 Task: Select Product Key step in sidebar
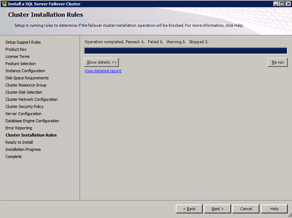(x=16, y=49)
